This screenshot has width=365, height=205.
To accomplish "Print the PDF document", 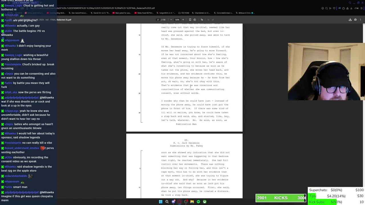I will coord(355,20).
